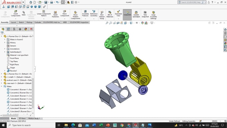Screen dimensions: 227x128
Task: Click Update Speedpak icon
Action: click(136, 14)
